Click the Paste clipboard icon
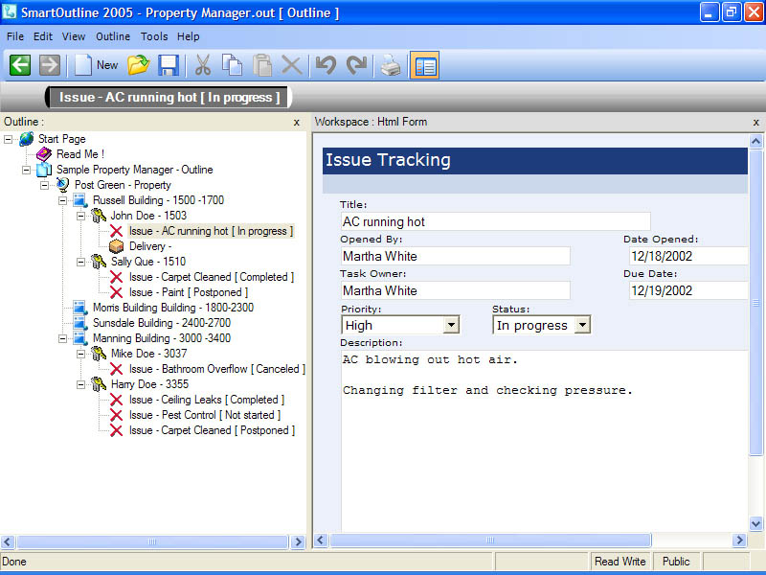 click(262, 65)
